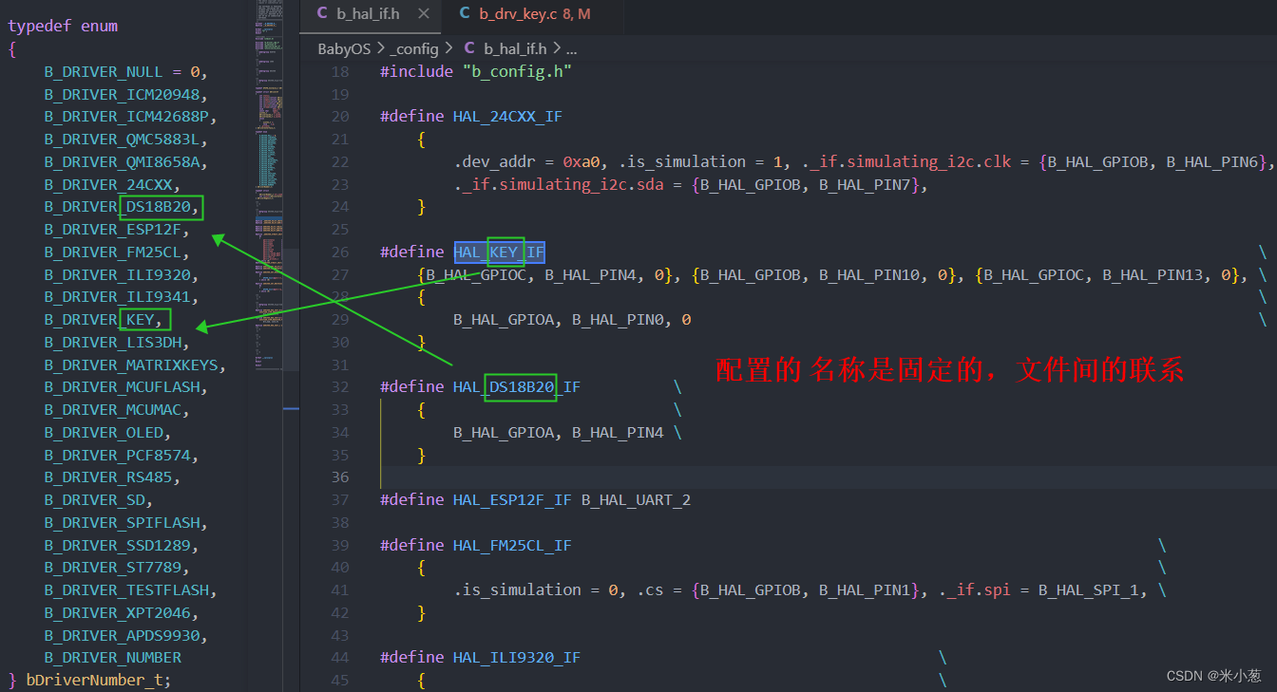Click B_DRIVER_QMC5883L enum entry
Viewport: 1277px width, 692px height.
[124, 139]
